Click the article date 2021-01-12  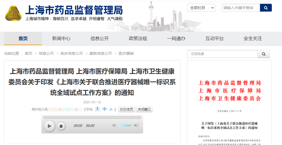click(92, 102)
